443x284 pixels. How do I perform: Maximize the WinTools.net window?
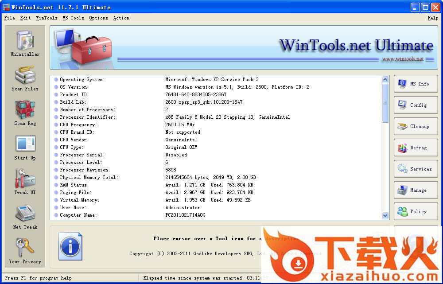pyautogui.click(x=425, y=8)
